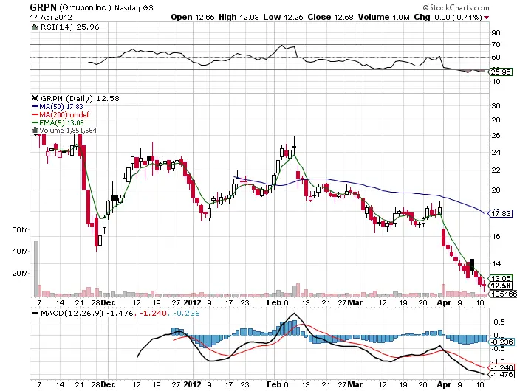The height and width of the screenshot is (391, 517).
Task: Click the volume bars icon in legend
Action: click(x=35, y=131)
